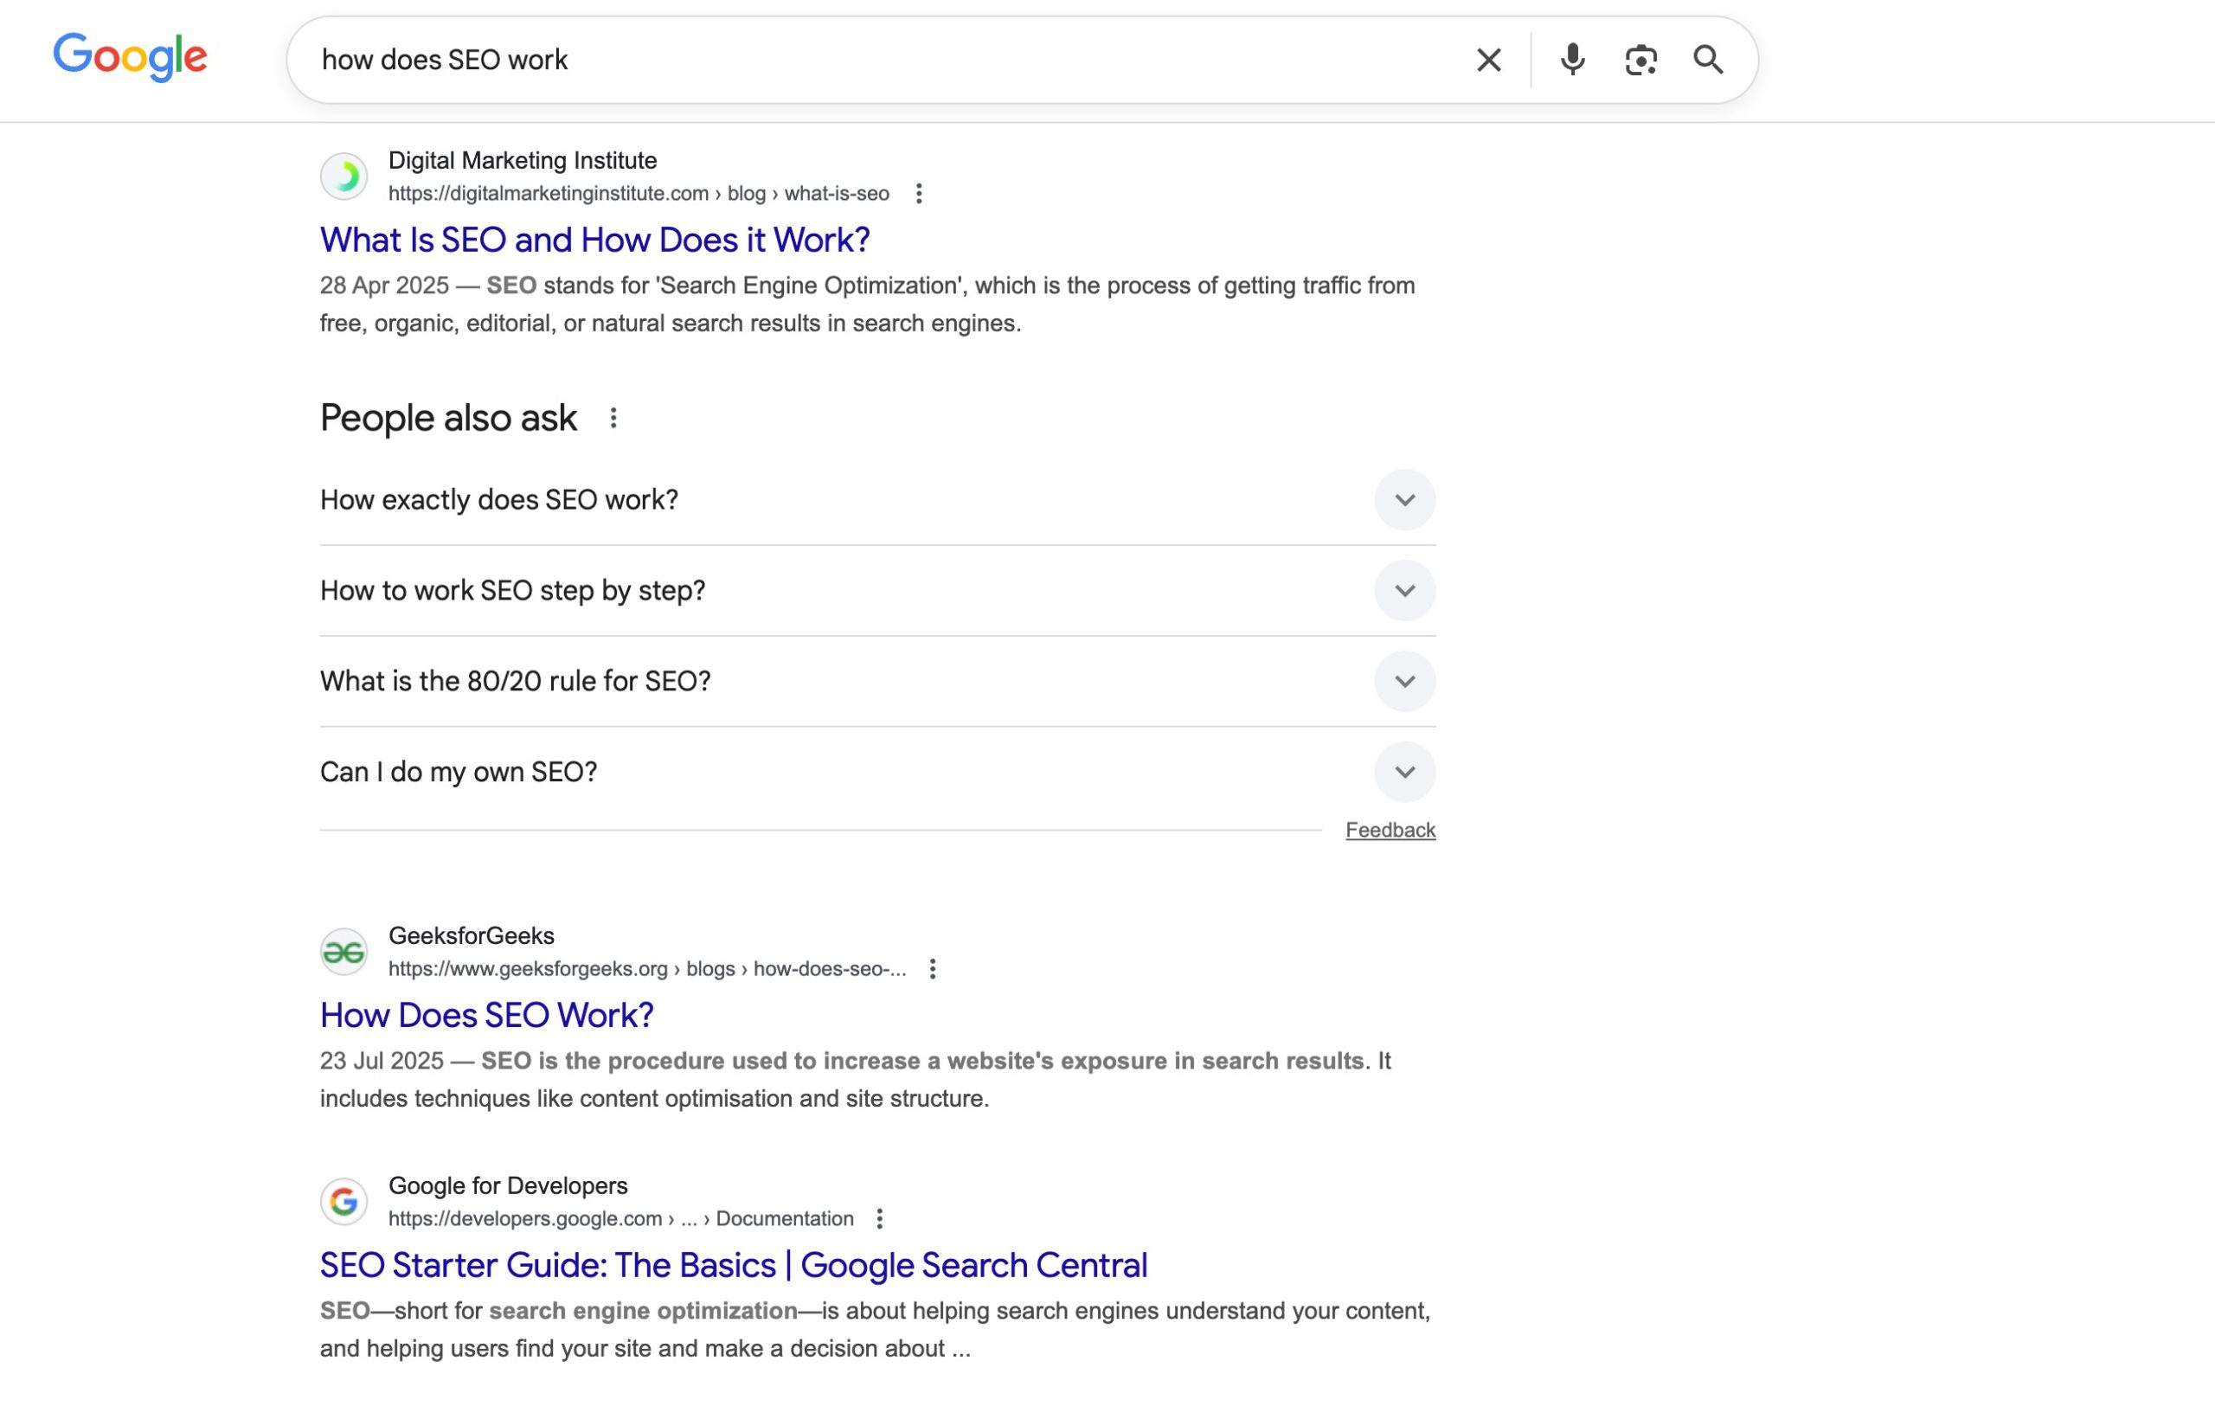2215x1419 pixels.
Task: Open the "How Does SEO Work?" GeeksforGeeks link
Action: [x=486, y=1014]
